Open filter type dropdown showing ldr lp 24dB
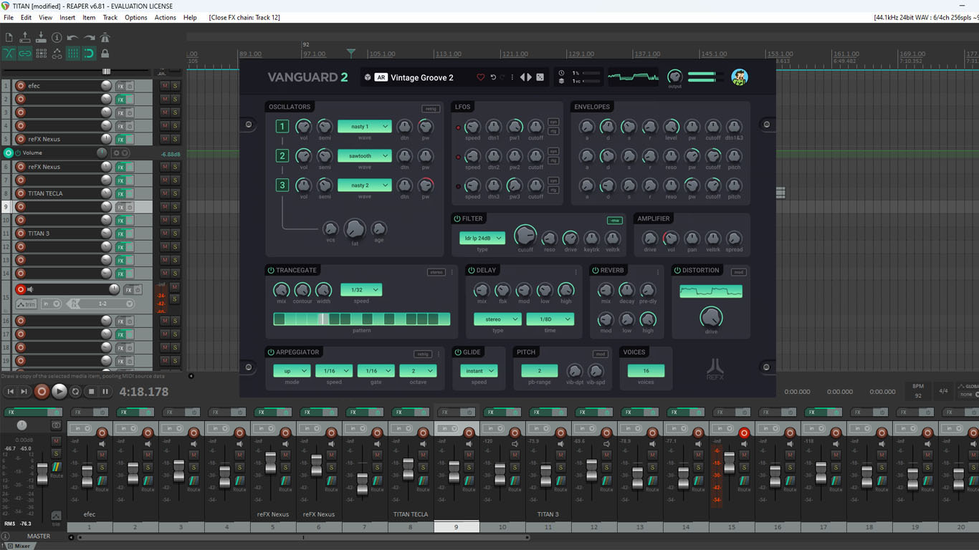 click(x=482, y=238)
